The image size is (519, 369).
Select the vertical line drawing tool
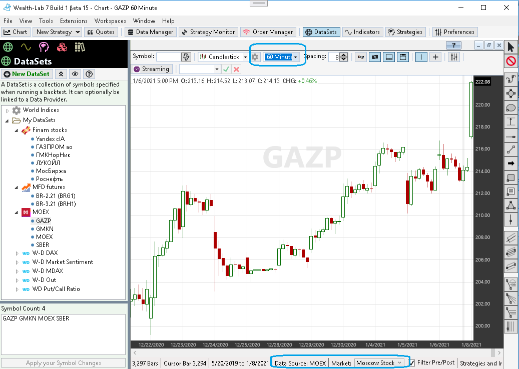coord(510,219)
